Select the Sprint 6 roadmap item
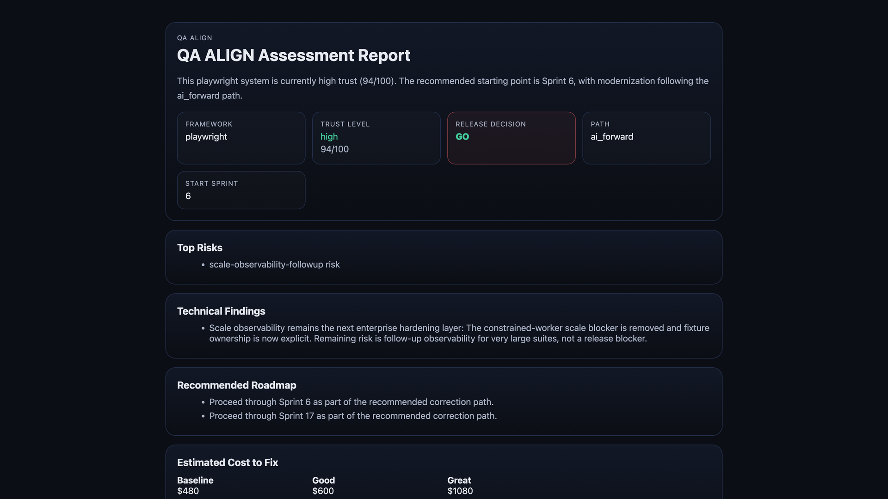Screen dimensions: 888x499 coord(351,402)
